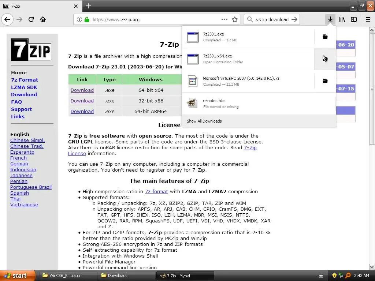
Task: Click the green padlock security icon
Action: pos(87,19)
